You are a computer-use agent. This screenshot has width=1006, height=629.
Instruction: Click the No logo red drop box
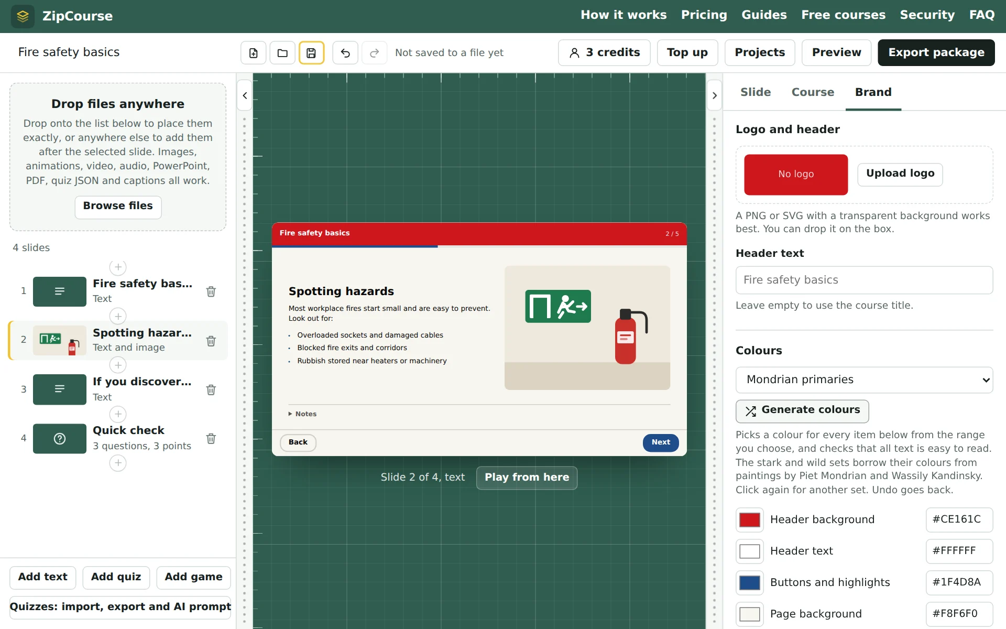point(796,175)
